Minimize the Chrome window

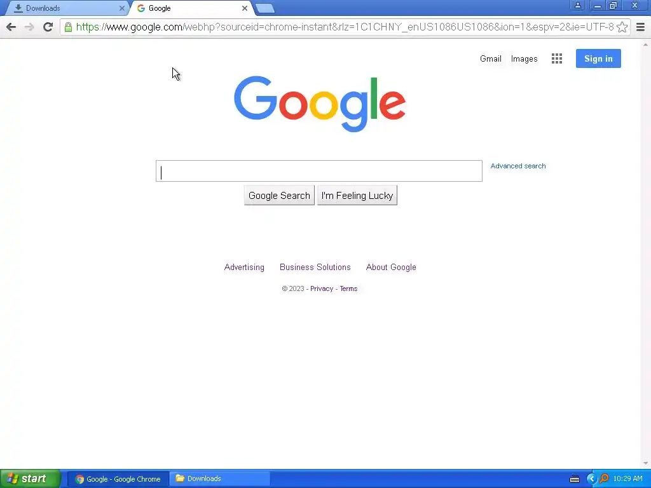pyautogui.click(x=598, y=5)
